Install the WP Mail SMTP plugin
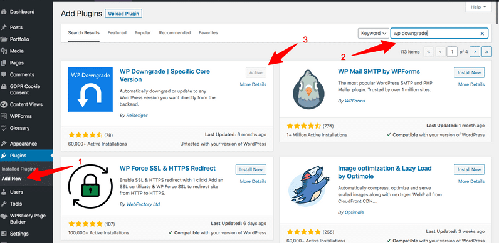This screenshot has height=243, width=499. [469, 72]
